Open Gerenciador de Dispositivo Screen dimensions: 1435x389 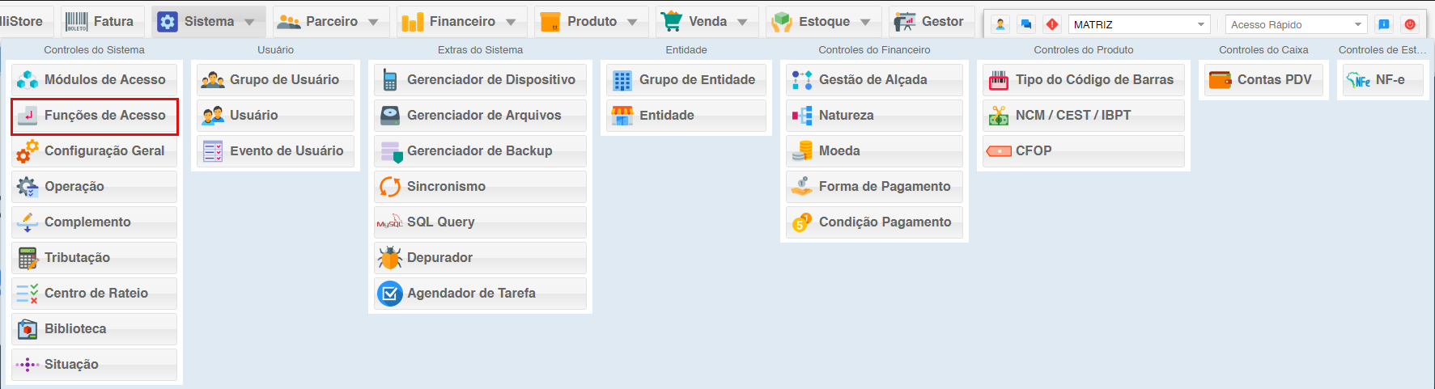[x=480, y=80]
